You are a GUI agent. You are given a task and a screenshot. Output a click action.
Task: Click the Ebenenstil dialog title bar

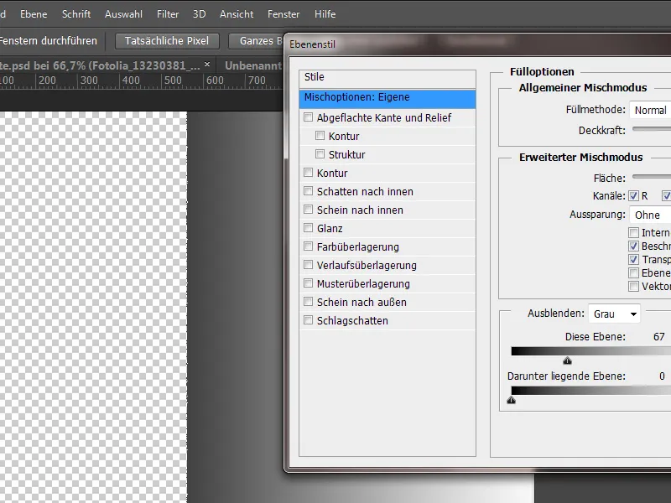tap(478, 44)
